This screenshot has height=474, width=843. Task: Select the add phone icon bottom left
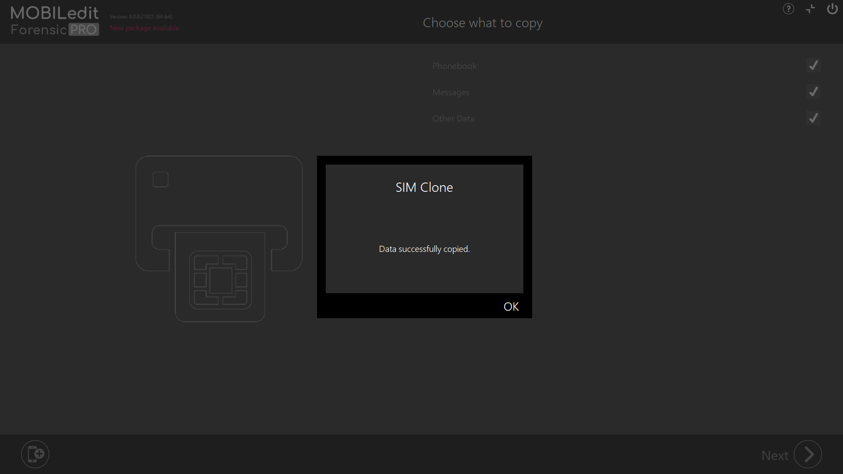[x=35, y=454]
